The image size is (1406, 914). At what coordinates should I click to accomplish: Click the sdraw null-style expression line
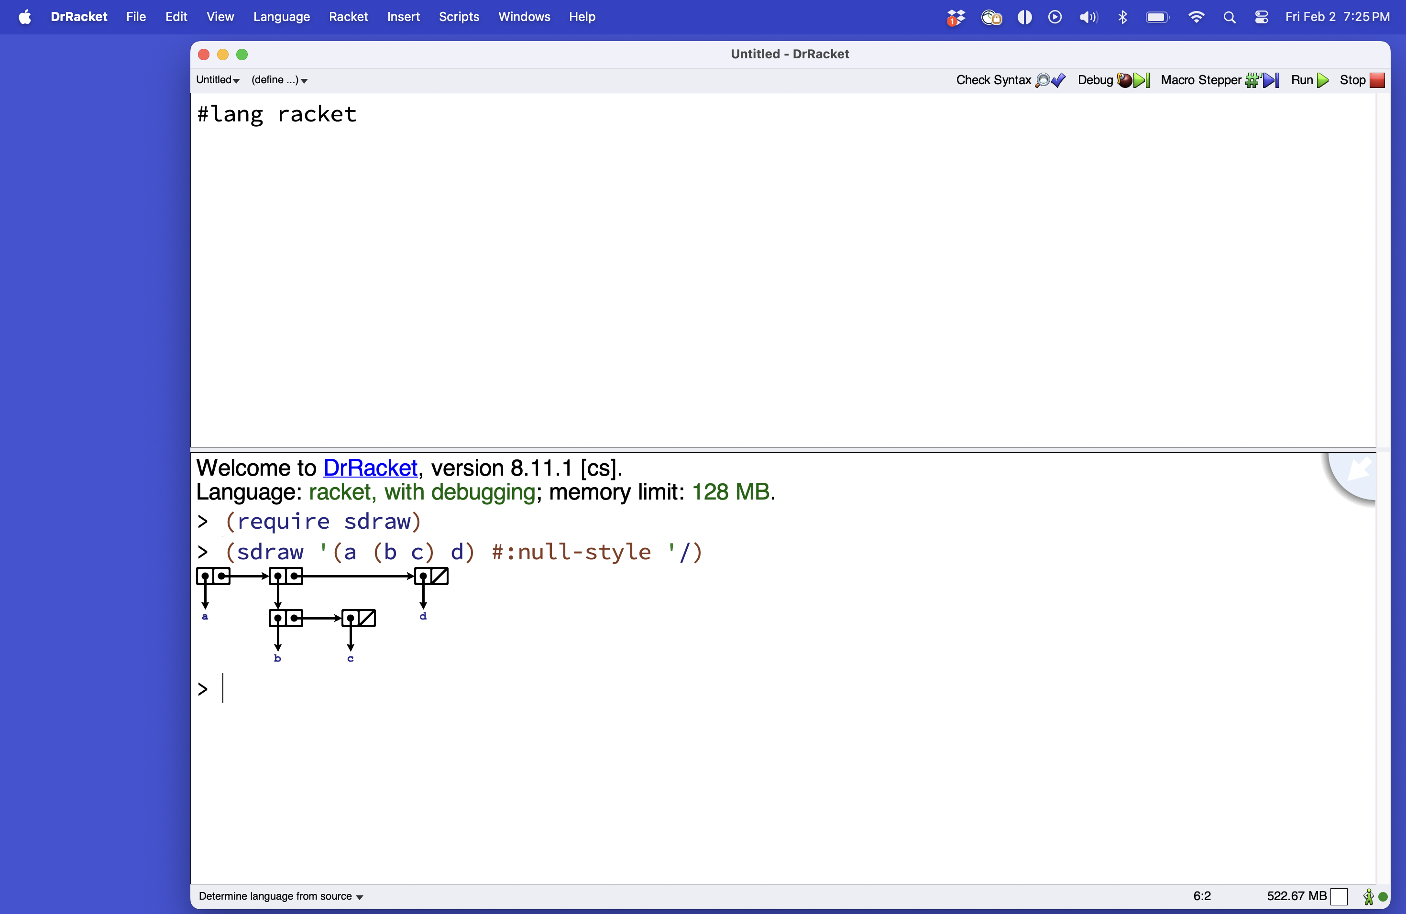(464, 552)
